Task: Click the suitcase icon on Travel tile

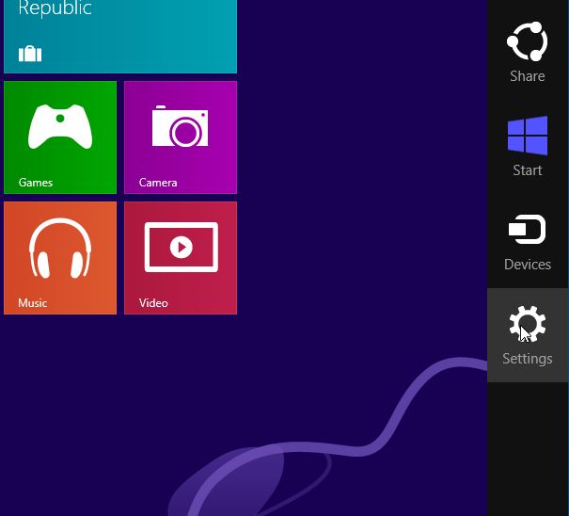Action: coord(30,54)
